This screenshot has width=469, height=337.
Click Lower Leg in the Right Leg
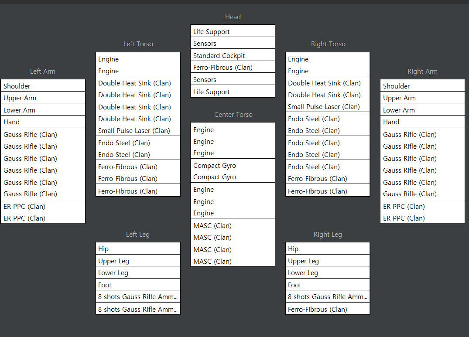click(328, 272)
